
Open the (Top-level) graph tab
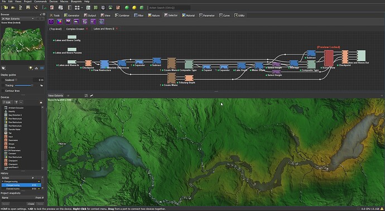tap(55, 29)
